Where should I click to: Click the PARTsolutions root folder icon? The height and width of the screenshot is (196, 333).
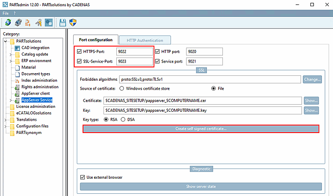click(x=12, y=41)
